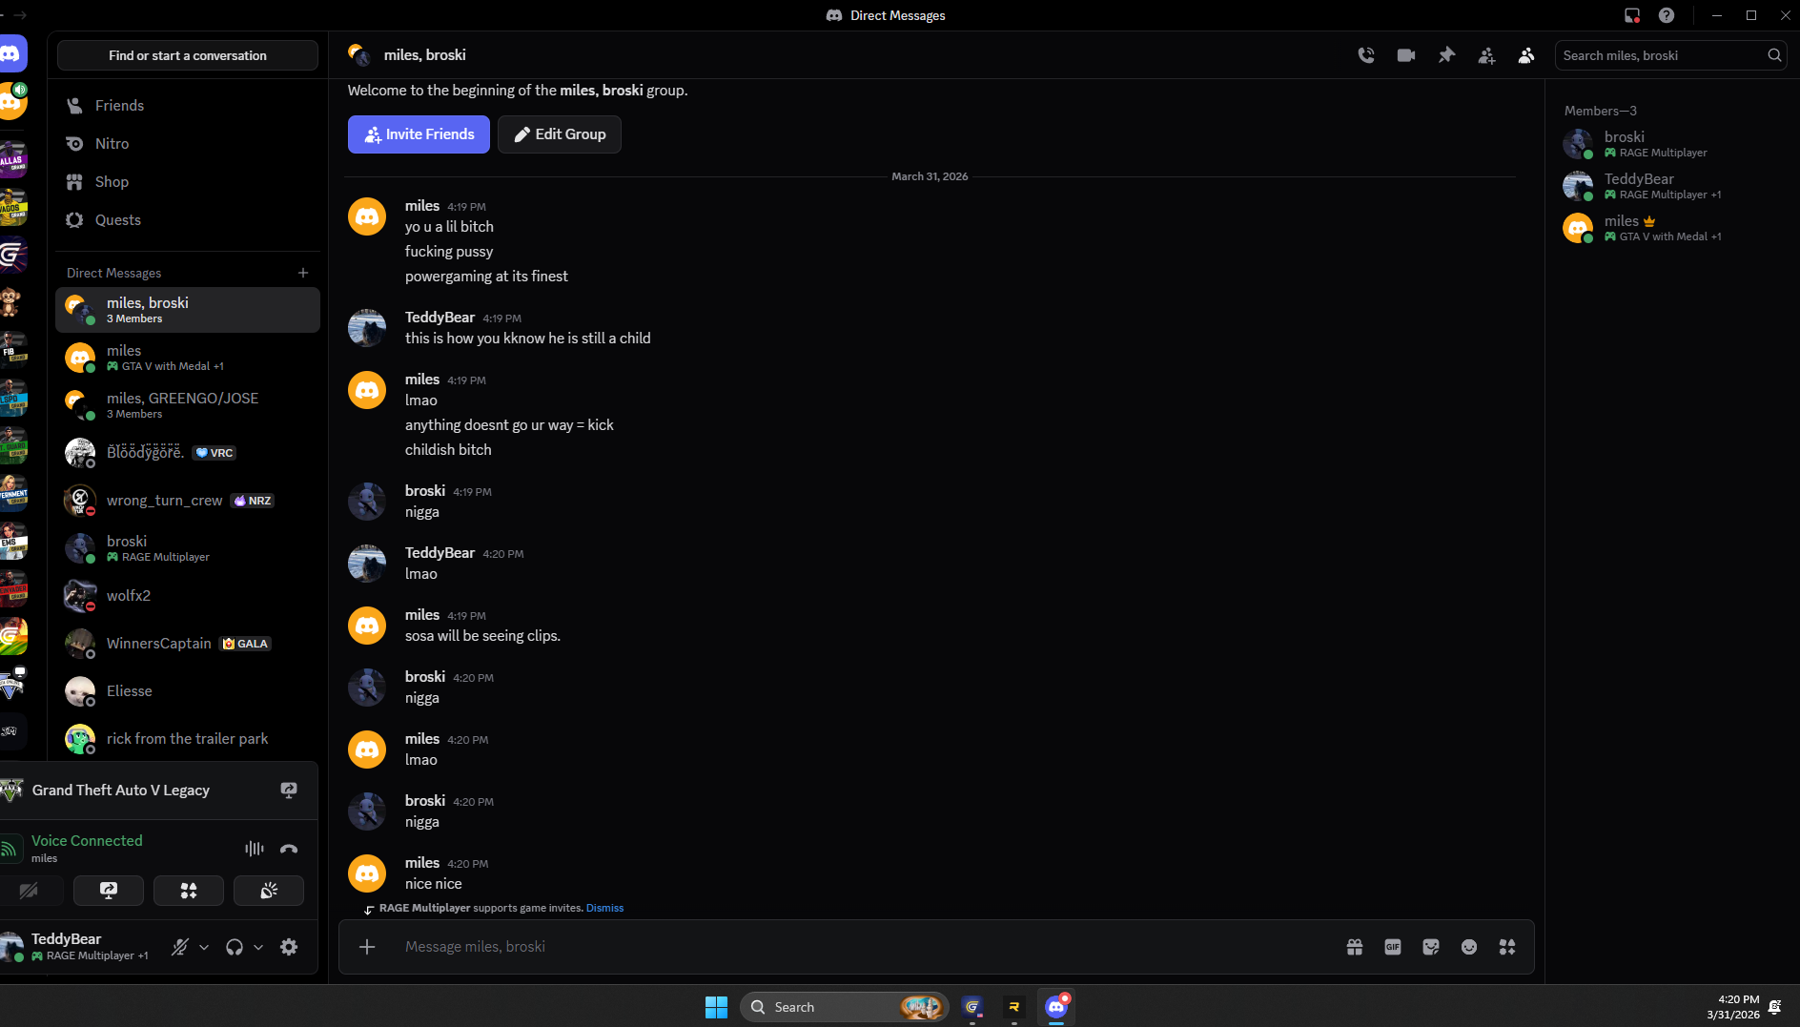Viewport: 1800px width, 1027px height.
Task: Toggle noise suppression in voice panel
Action: click(255, 849)
